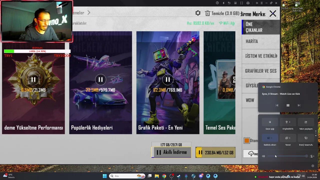Close the download center with X

273,13
